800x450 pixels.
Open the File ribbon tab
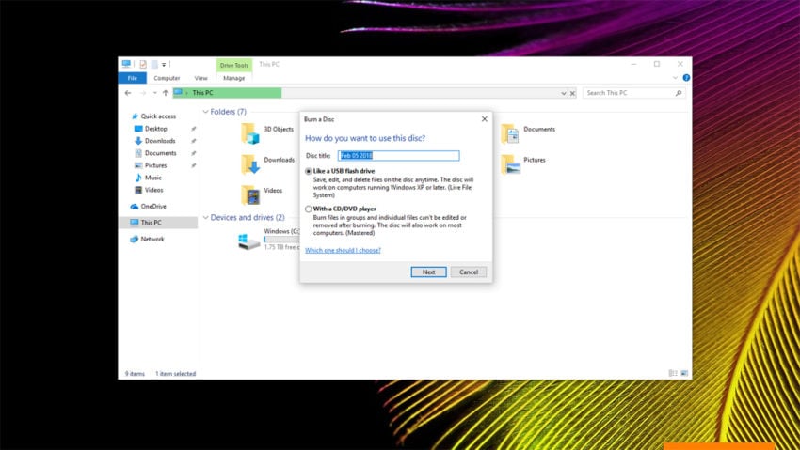132,78
